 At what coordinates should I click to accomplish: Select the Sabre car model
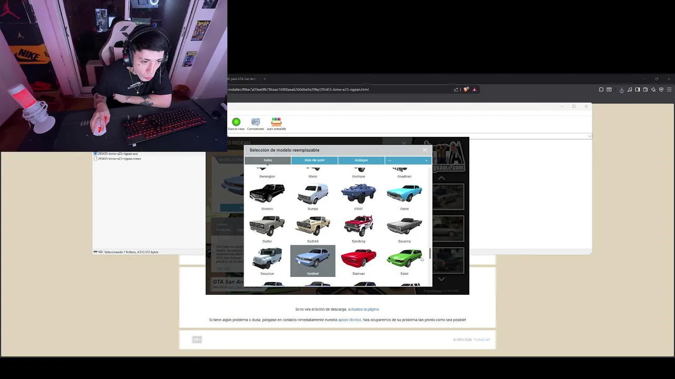click(404, 197)
